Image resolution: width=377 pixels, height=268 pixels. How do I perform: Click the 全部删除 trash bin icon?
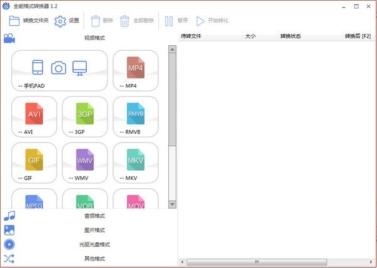click(124, 21)
